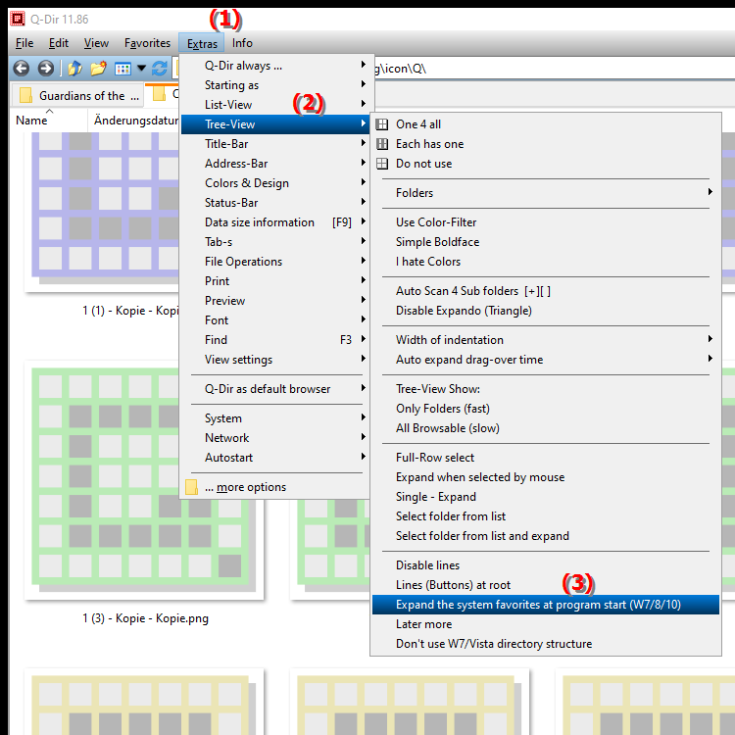Expand the Address-Bar submenu

(275, 164)
